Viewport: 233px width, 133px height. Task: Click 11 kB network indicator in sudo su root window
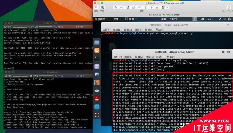coord(60,27)
